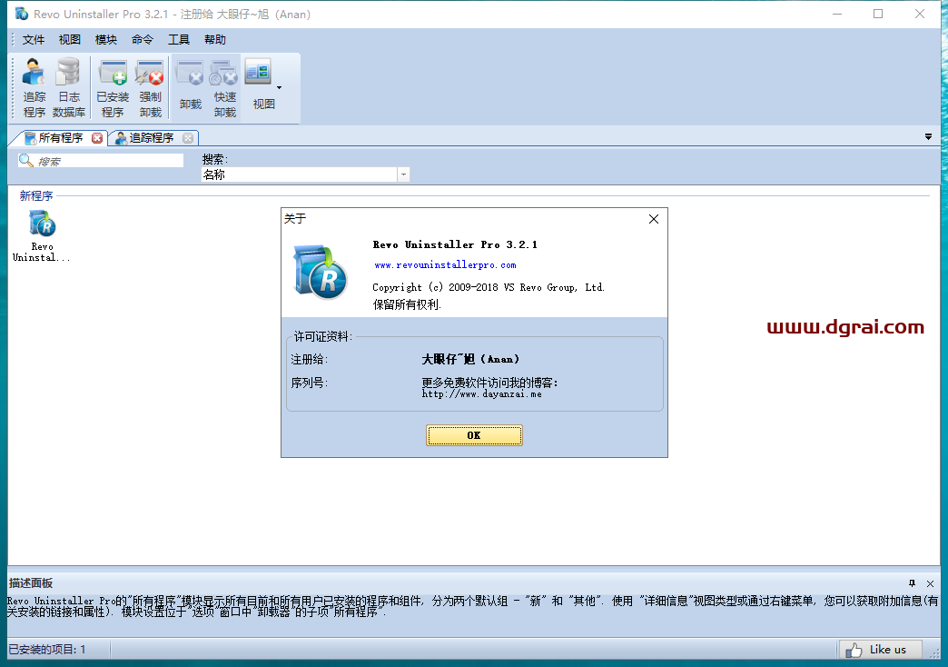Click the Like us button
The height and width of the screenshot is (667, 948).
[x=879, y=649]
